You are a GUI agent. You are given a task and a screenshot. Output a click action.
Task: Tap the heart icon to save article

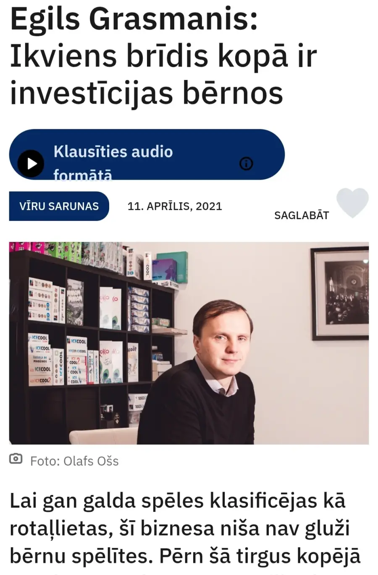pos(353,203)
